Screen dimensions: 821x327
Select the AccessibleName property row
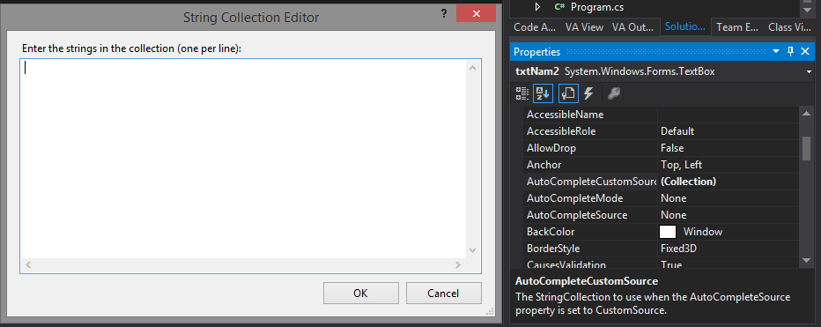[x=662, y=115]
